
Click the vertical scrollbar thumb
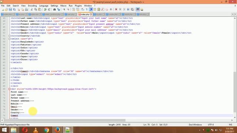pos(234,92)
